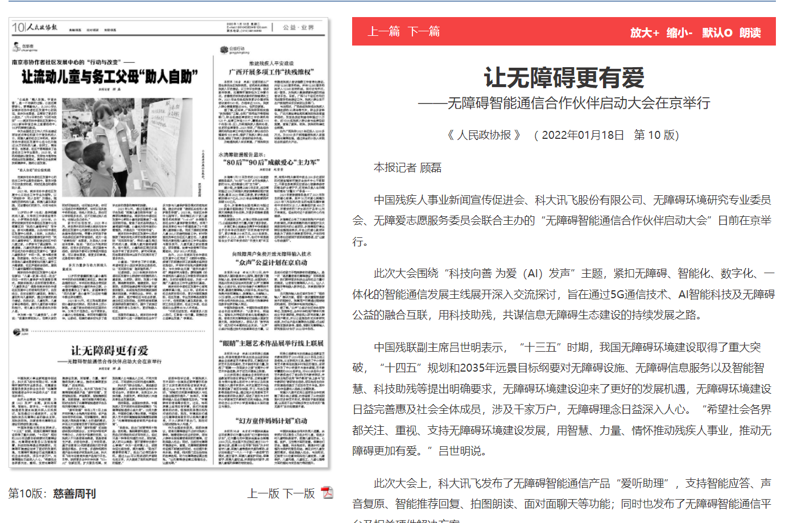Go to previous article via 上一篇
789x523 pixels.
(383, 31)
